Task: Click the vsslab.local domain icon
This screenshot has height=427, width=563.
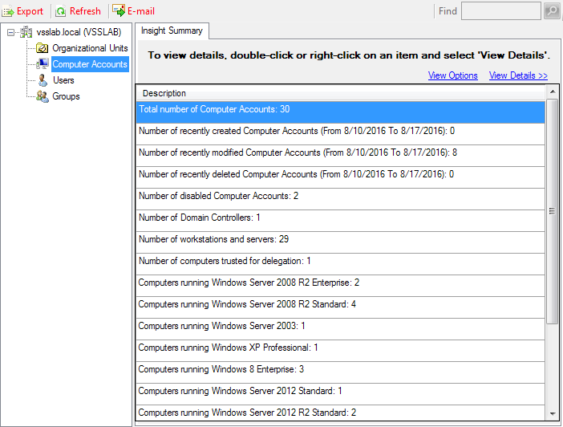Action: 26,32
